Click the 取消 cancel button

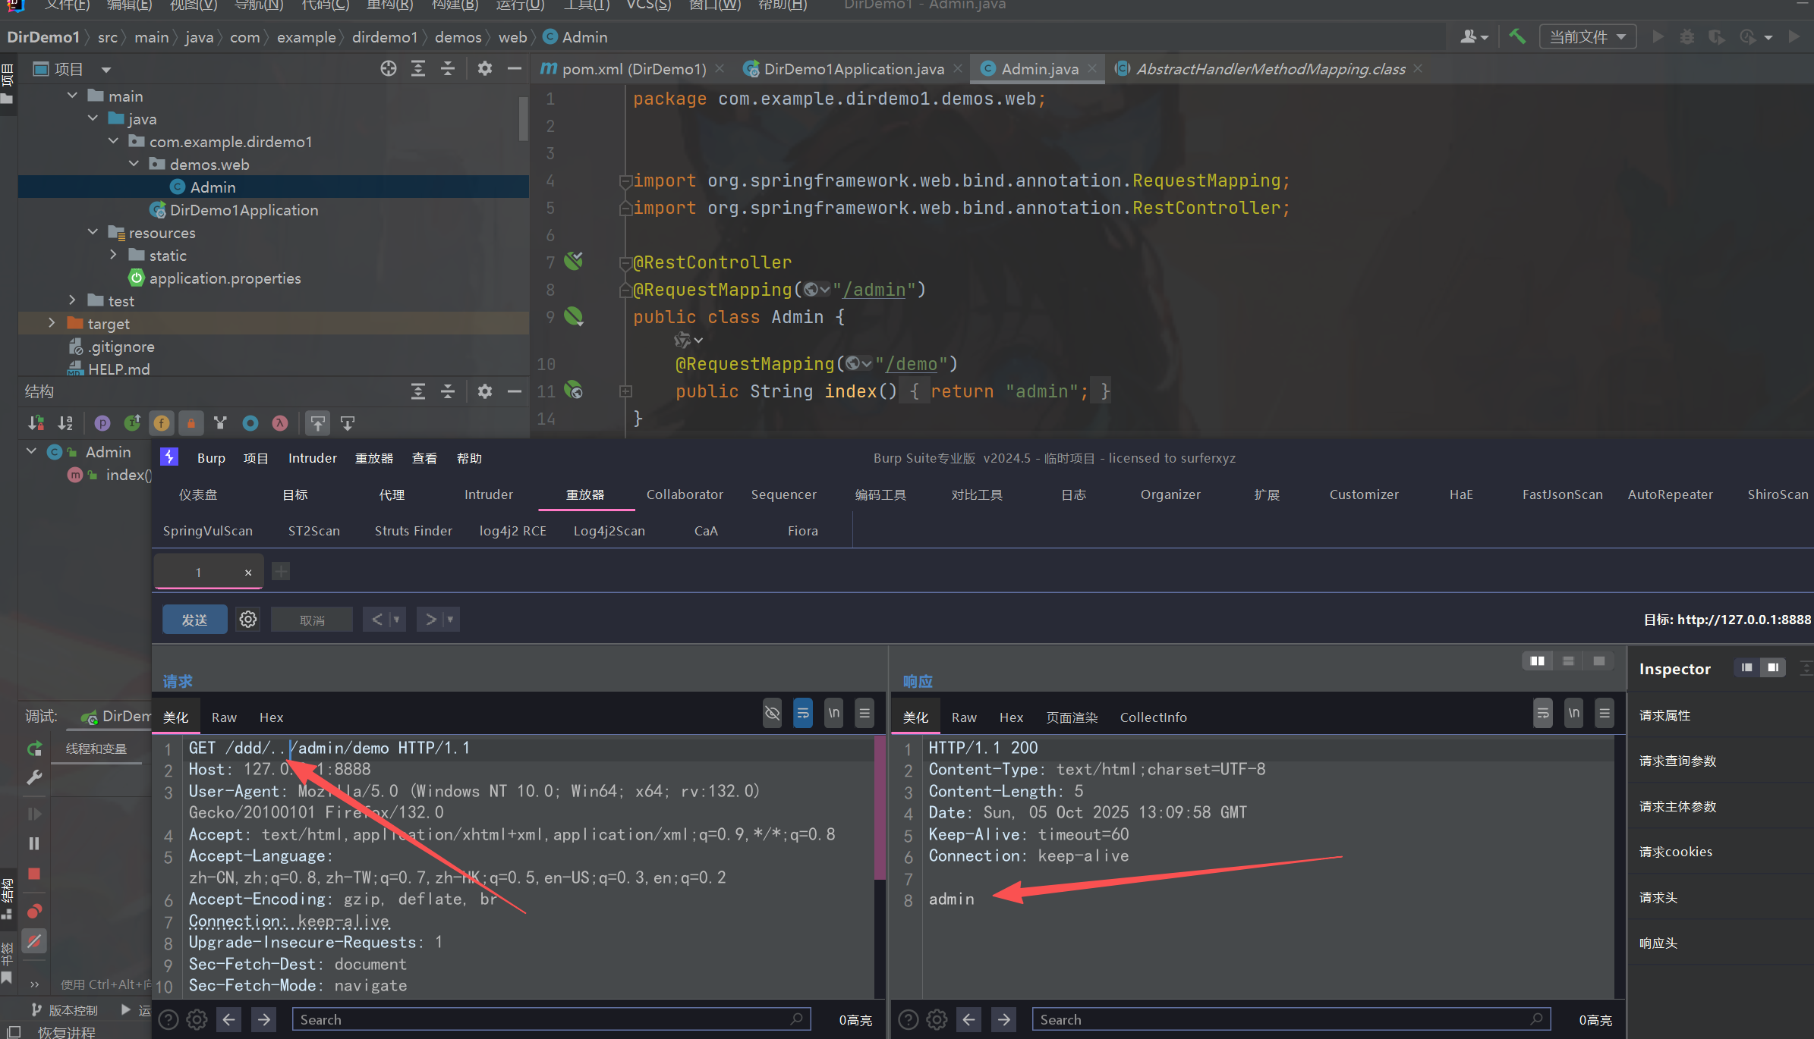(311, 620)
